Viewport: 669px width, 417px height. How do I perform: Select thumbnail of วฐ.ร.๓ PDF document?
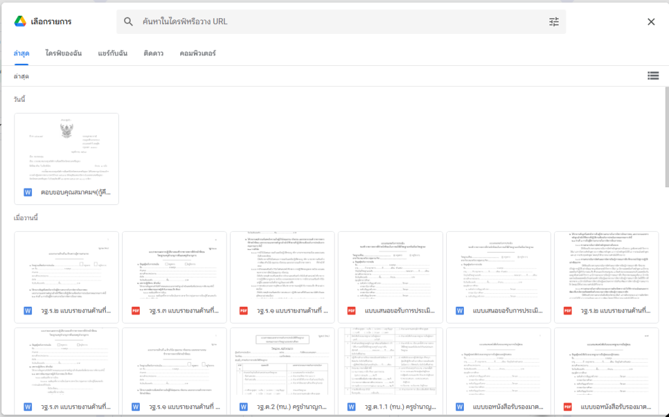(x=174, y=266)
